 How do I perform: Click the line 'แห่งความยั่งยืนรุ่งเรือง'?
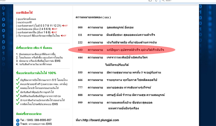(x=124, y=108)
